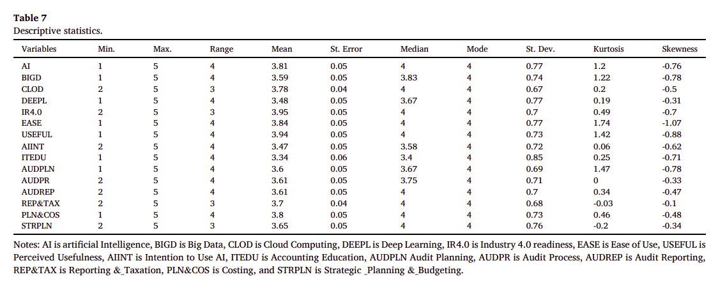The image size is (718, 286).
Task: Select the STRPLN row label
Action: (36, 227)
